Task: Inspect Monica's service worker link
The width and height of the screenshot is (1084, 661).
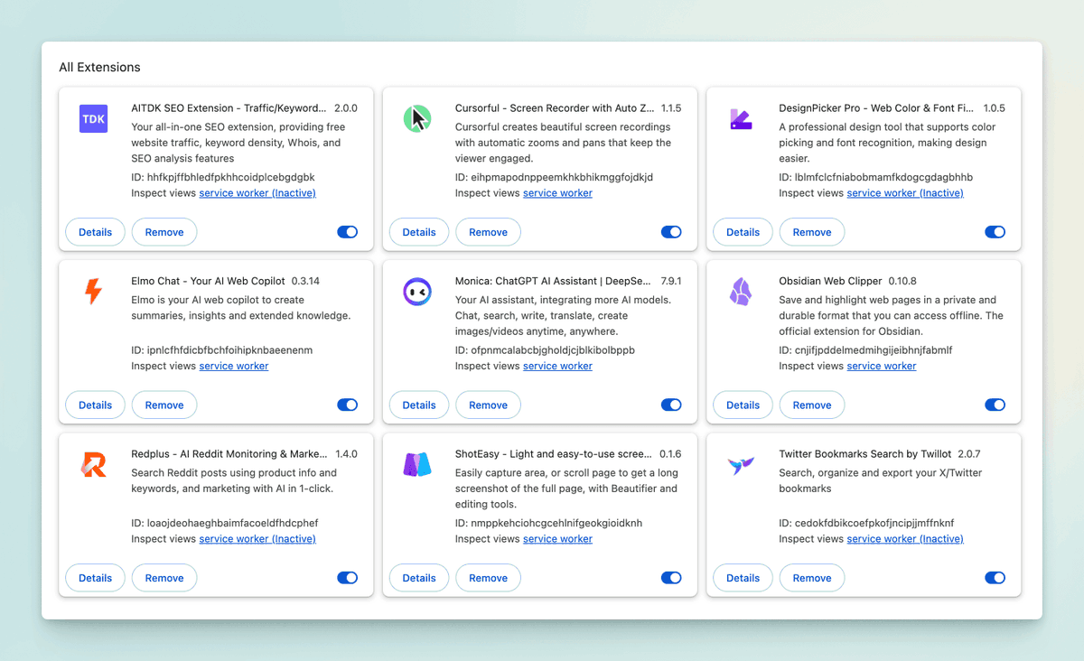Action: click(x=557, y=366)
